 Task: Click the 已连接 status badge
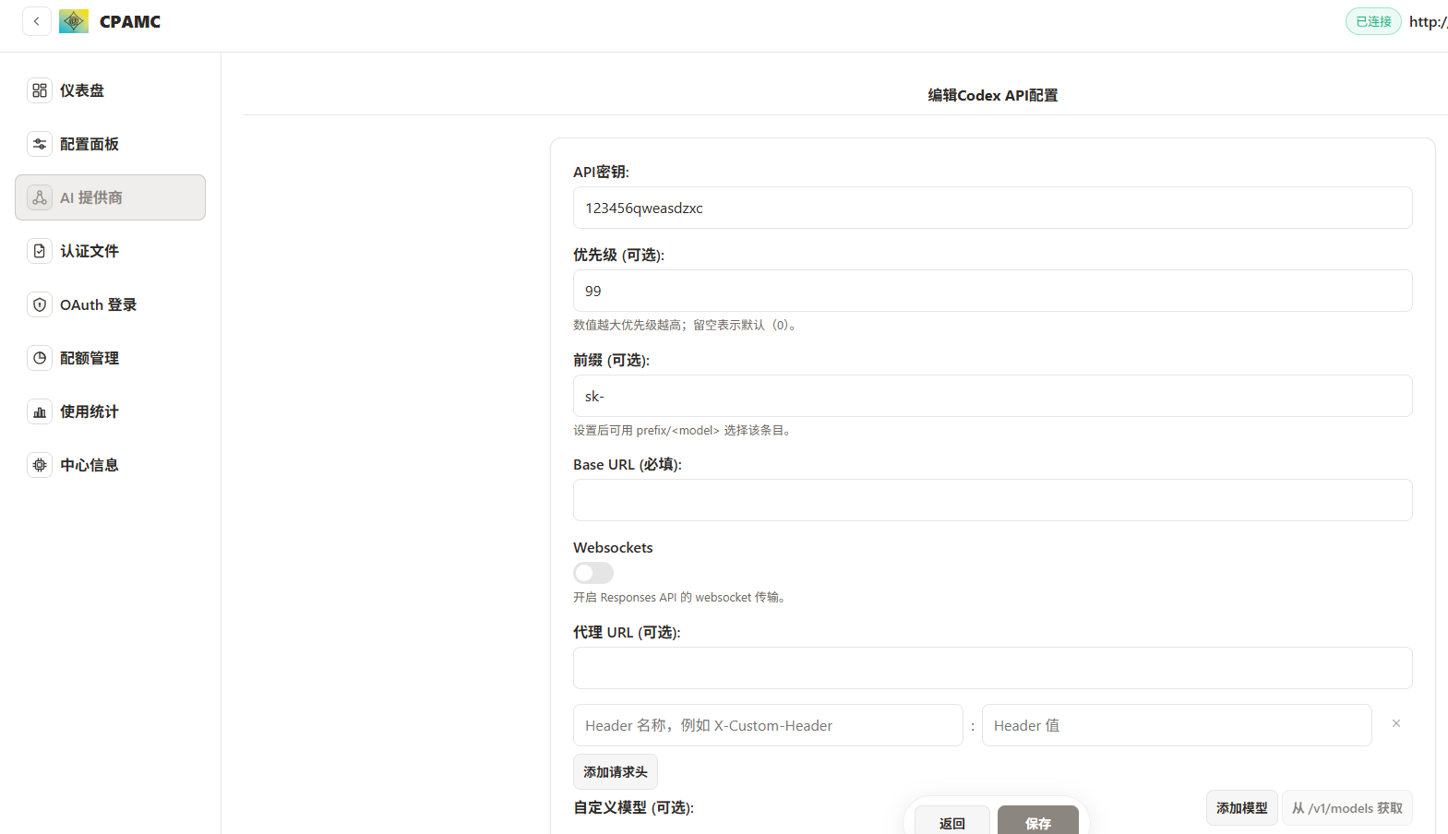coord(1373,21)
